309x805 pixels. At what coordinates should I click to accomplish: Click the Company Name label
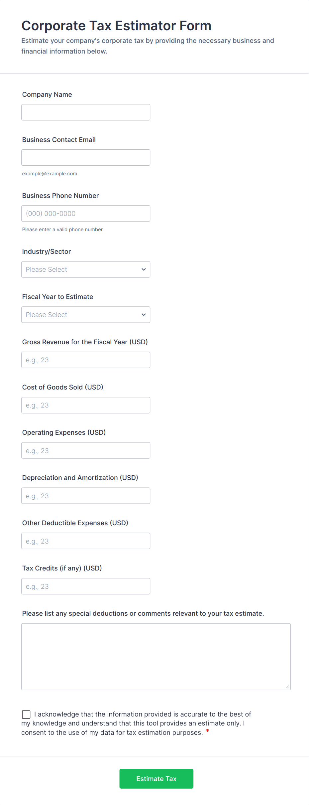point(47,94)
